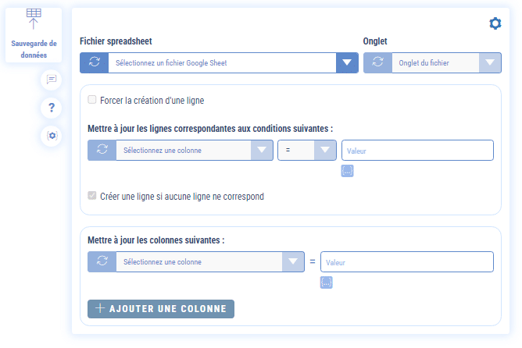Click the Ajouter une colonne button

coord(161,308)
